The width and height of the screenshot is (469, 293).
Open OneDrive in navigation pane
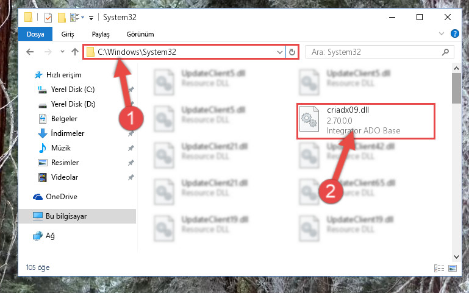[x=62, y=197]
